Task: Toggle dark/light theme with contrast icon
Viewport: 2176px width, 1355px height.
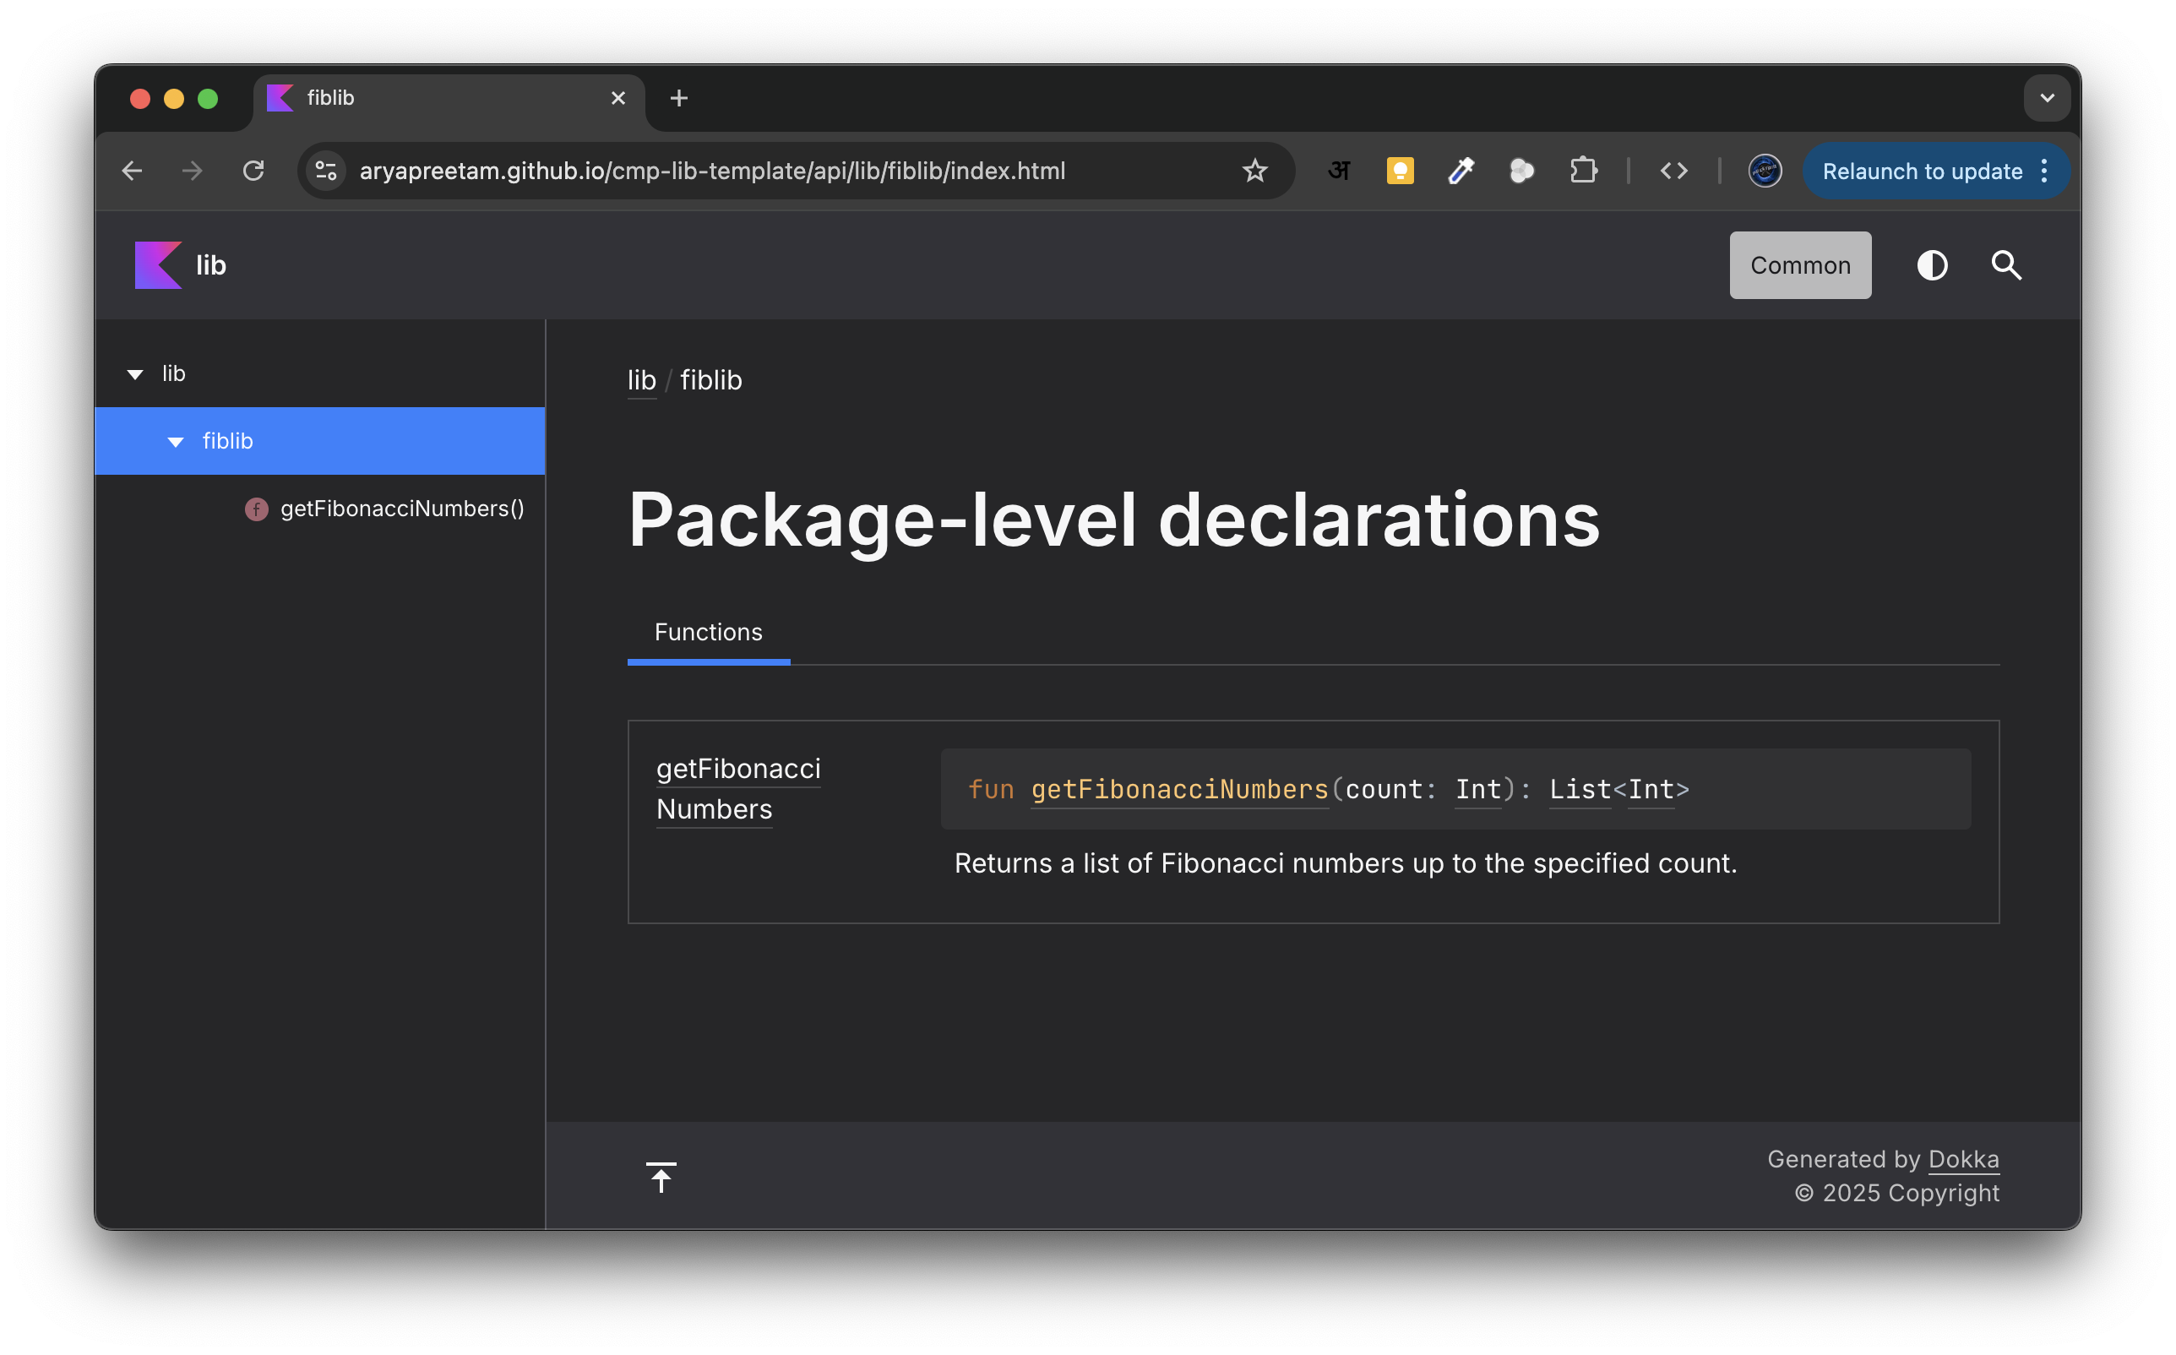Action: pos(1933,265)
